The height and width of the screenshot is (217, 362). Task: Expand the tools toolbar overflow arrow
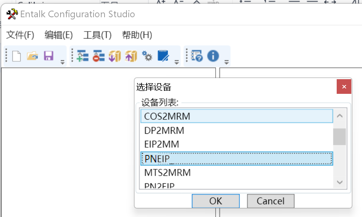177,62
